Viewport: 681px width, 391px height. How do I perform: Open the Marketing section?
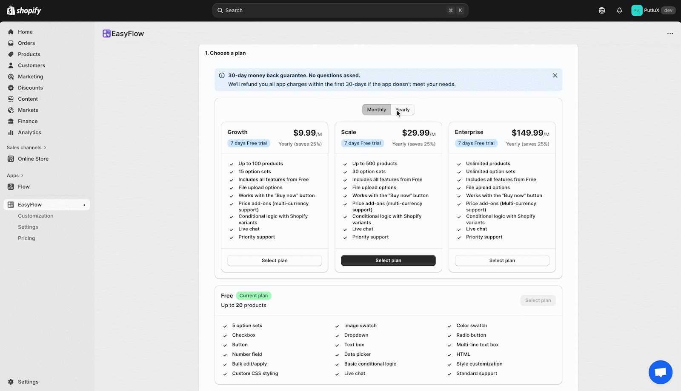pyautogui.click(x=30, y=76)
